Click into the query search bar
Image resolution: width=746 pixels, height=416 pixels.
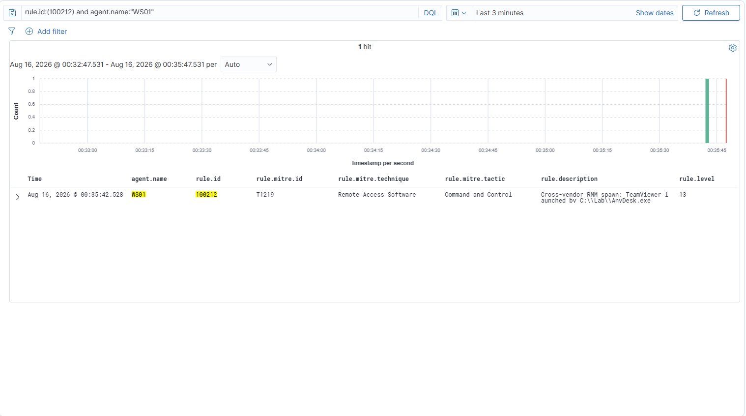point(220,13)
